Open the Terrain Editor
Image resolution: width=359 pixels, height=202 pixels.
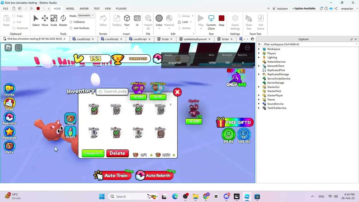pyautogui.click(x=103, y=21)
